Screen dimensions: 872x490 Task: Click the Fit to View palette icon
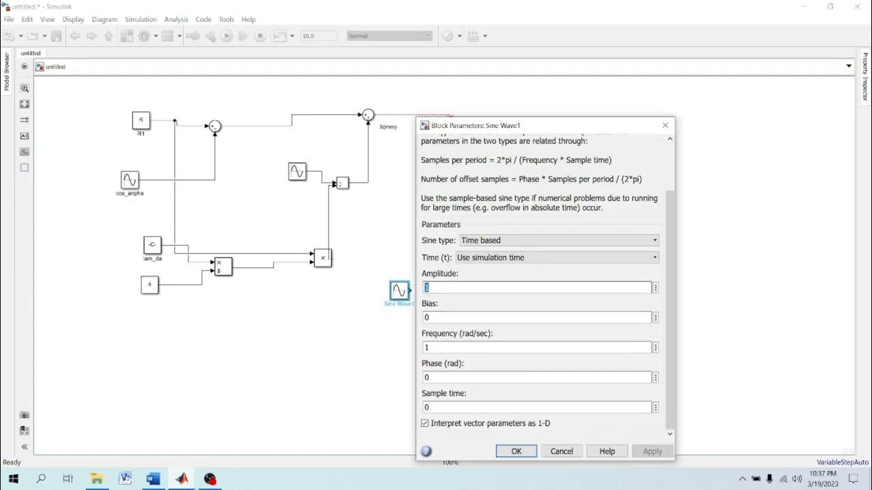[x=25, y=104]
